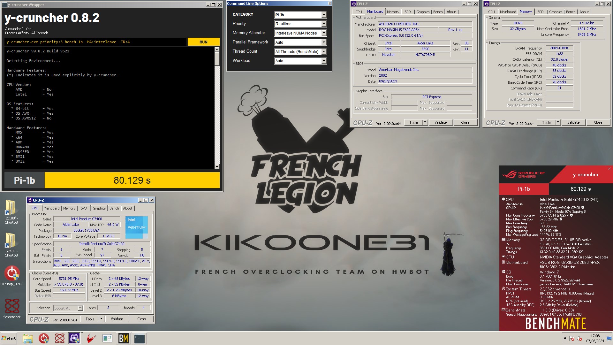Click the Pi-1b label in BenchMate overlay
The height and width of the screenshot is (345, 613).
click(x=524, y=189)
